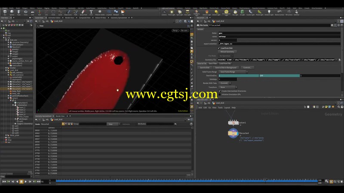This screenshot has width=344, height=193.
Task: Add an Ambient Light from the shelf
Action: tap(269, 13)
